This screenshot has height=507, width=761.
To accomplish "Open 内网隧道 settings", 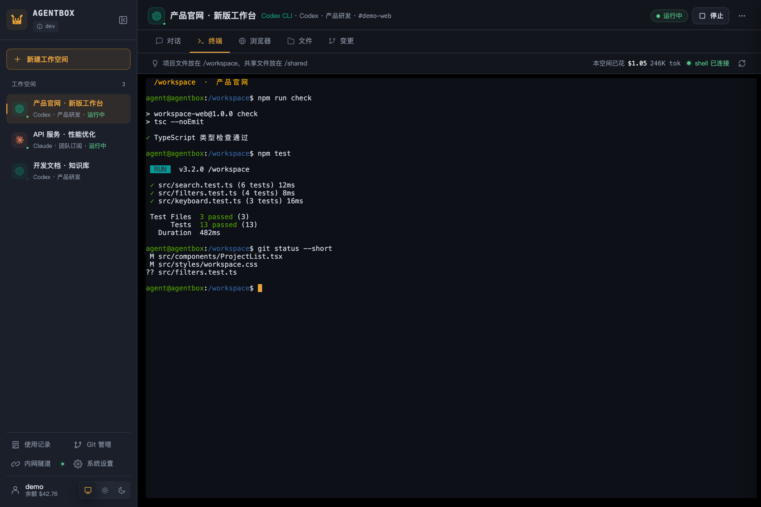I will (x=37, y=464).
